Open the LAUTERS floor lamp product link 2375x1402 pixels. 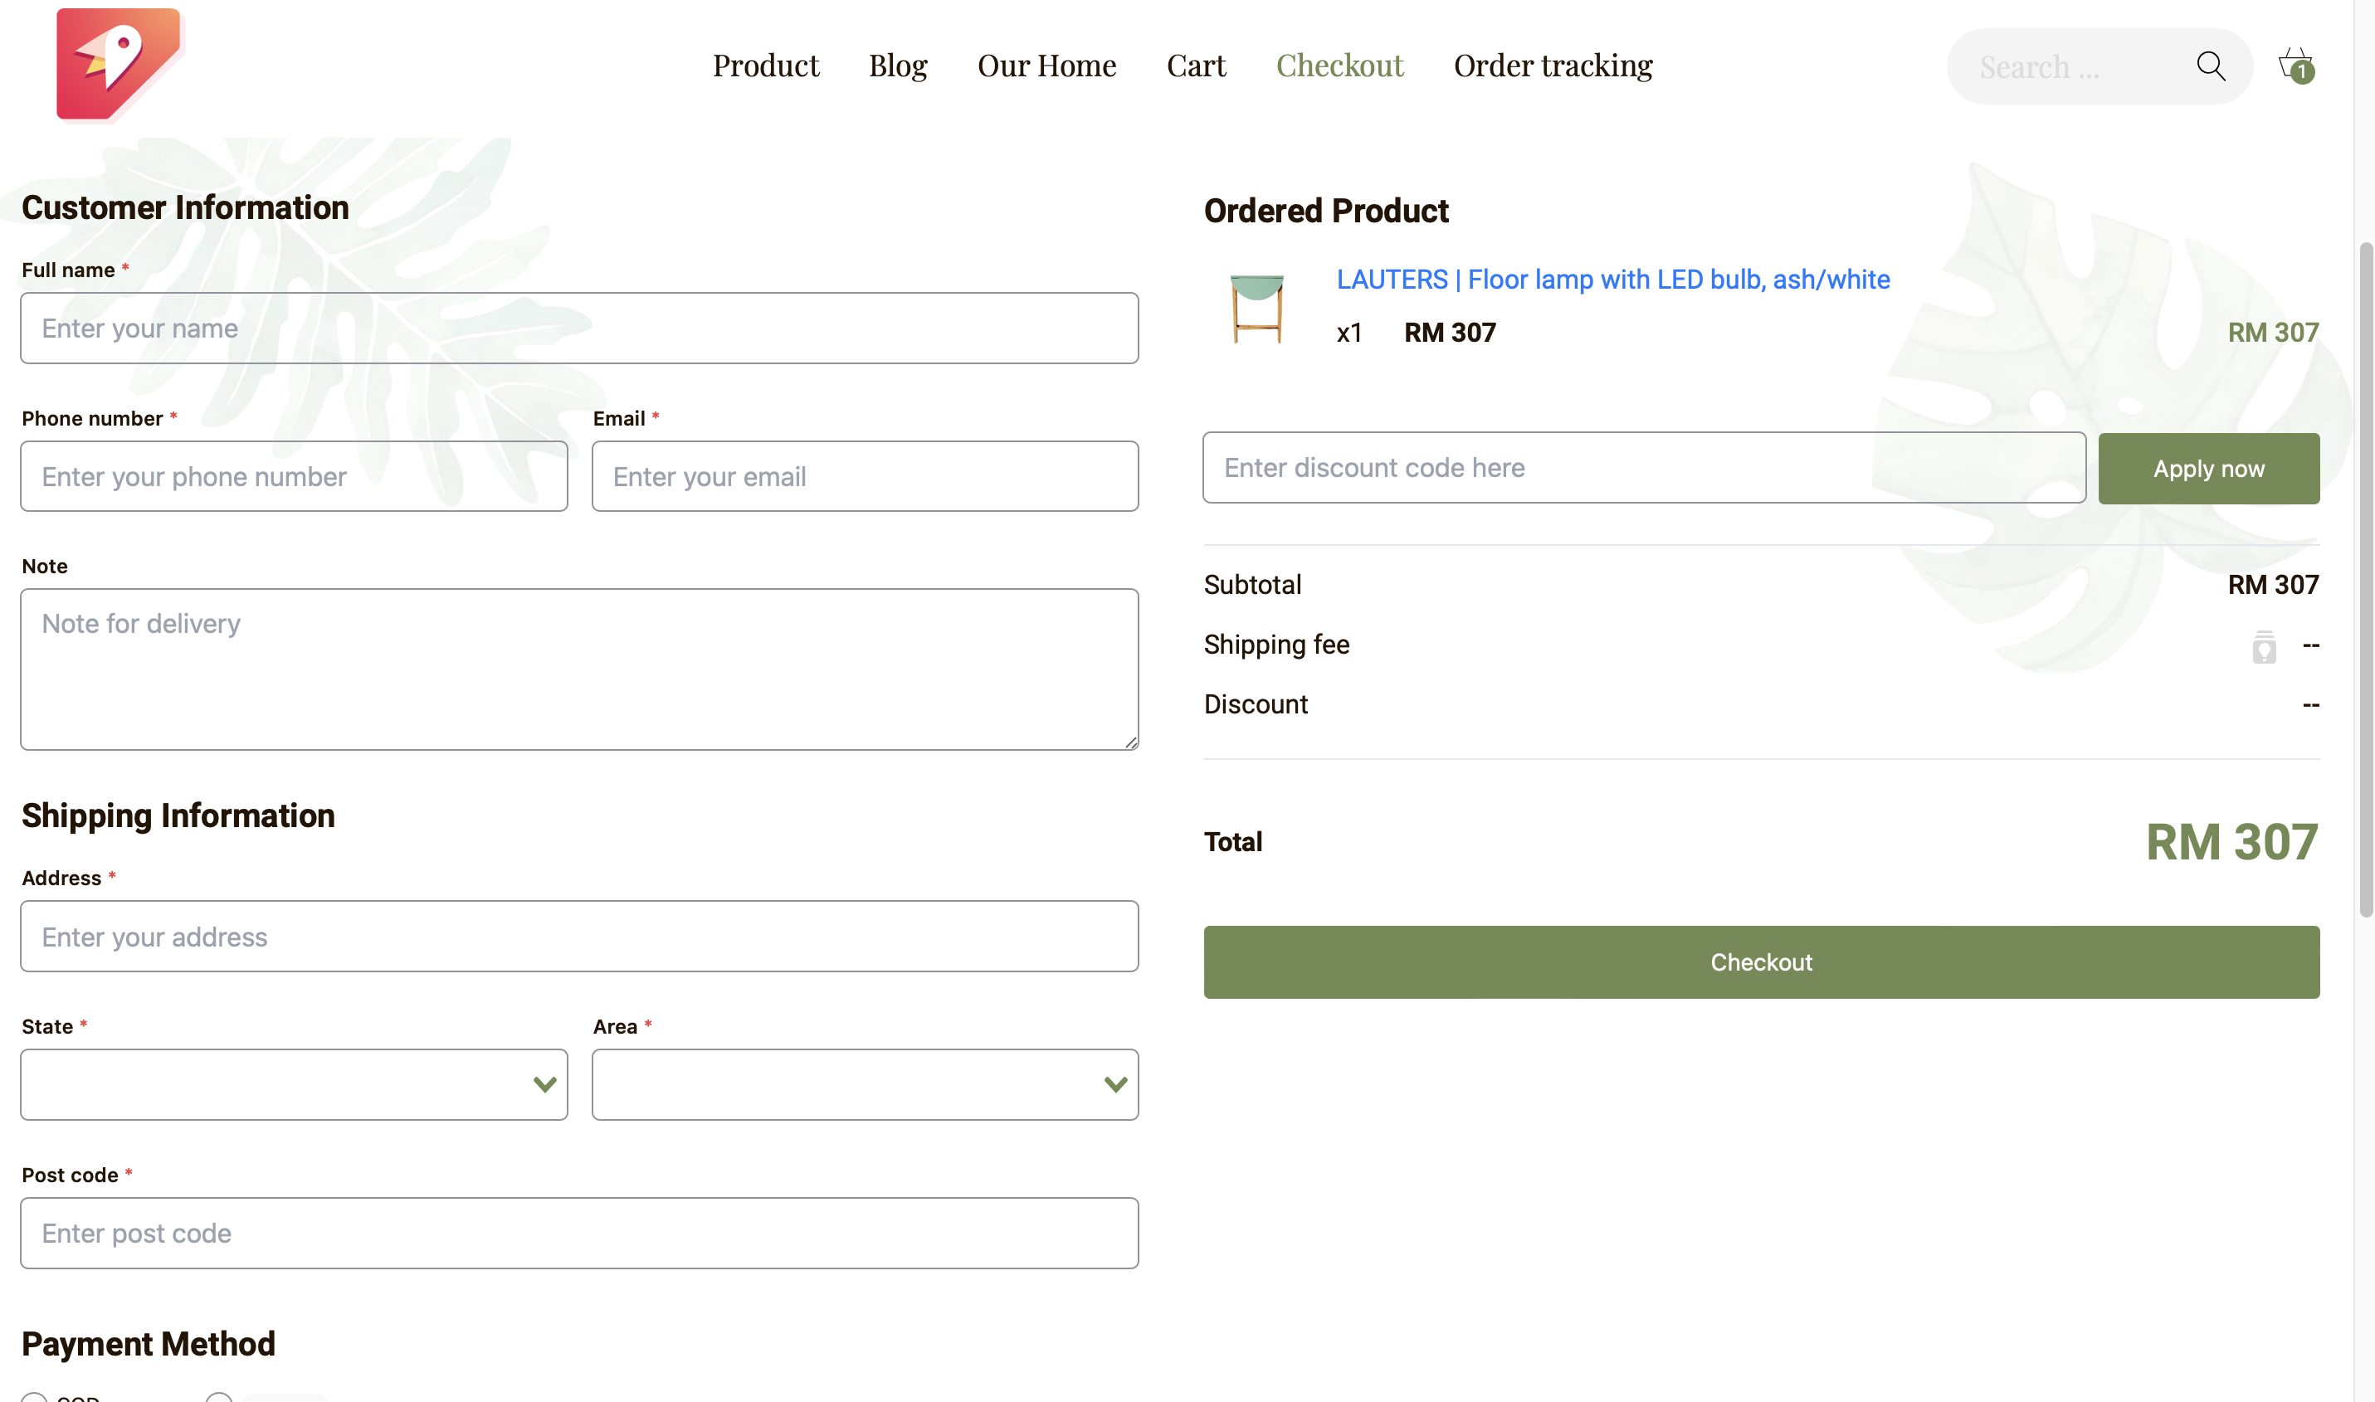point(1612,280)
